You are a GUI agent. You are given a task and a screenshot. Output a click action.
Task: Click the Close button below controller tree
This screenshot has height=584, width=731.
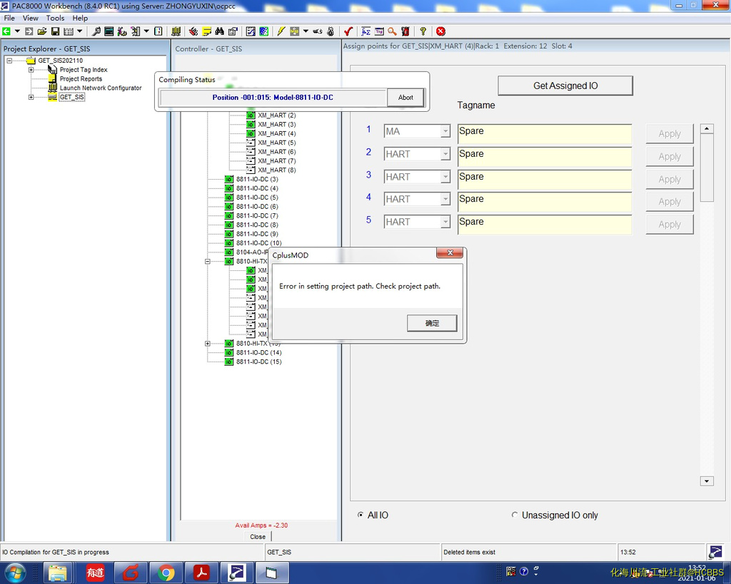[x=257, y=536]
